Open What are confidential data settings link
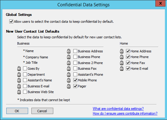Viewport: 167px width, 120px height. pyautogui.click(x=118, y=109)
